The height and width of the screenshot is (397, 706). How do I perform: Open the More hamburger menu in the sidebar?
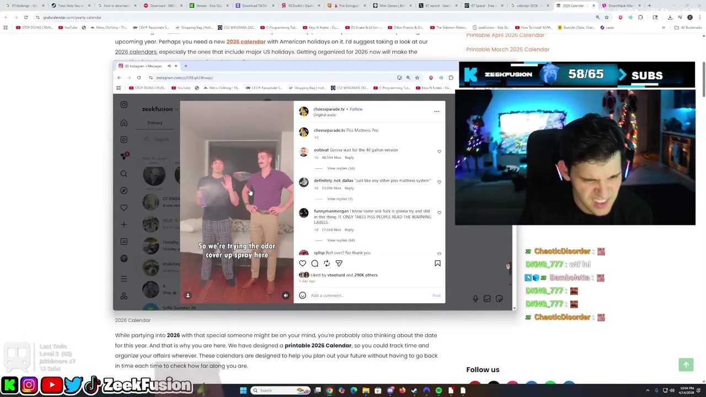124,278
